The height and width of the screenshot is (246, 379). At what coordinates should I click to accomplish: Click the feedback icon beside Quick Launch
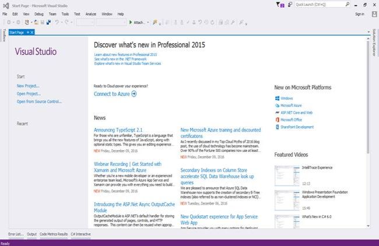point(290,5)
